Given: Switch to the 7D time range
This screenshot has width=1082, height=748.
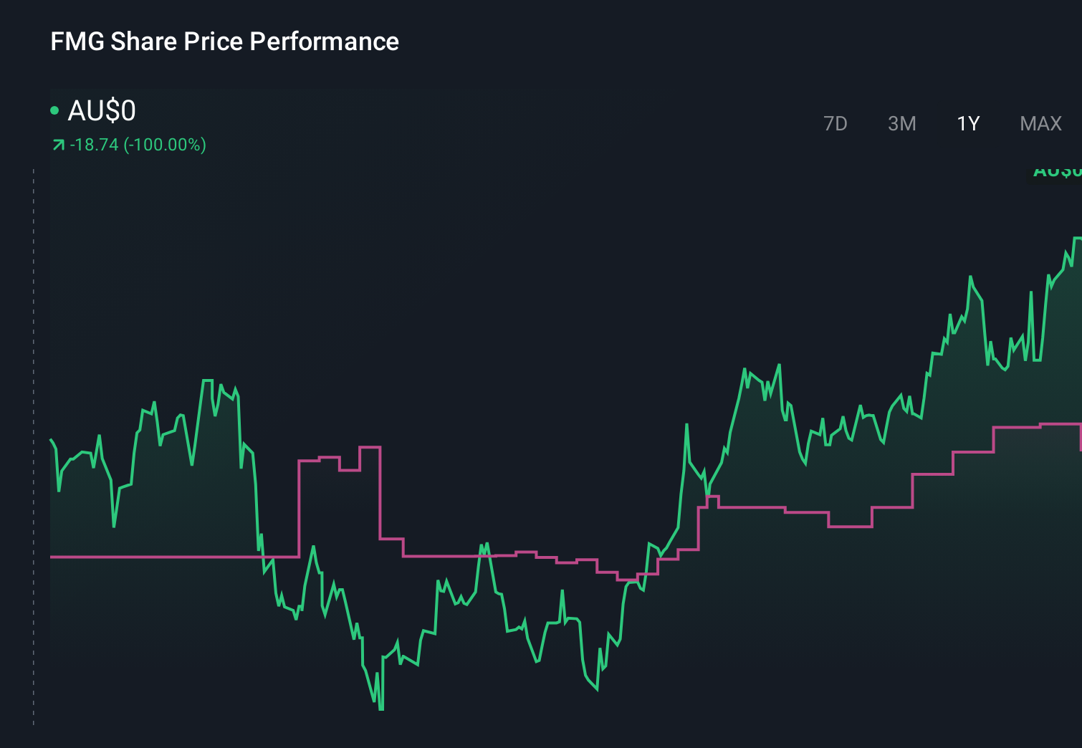Looking at the screenshot, I should coord(835,124).
